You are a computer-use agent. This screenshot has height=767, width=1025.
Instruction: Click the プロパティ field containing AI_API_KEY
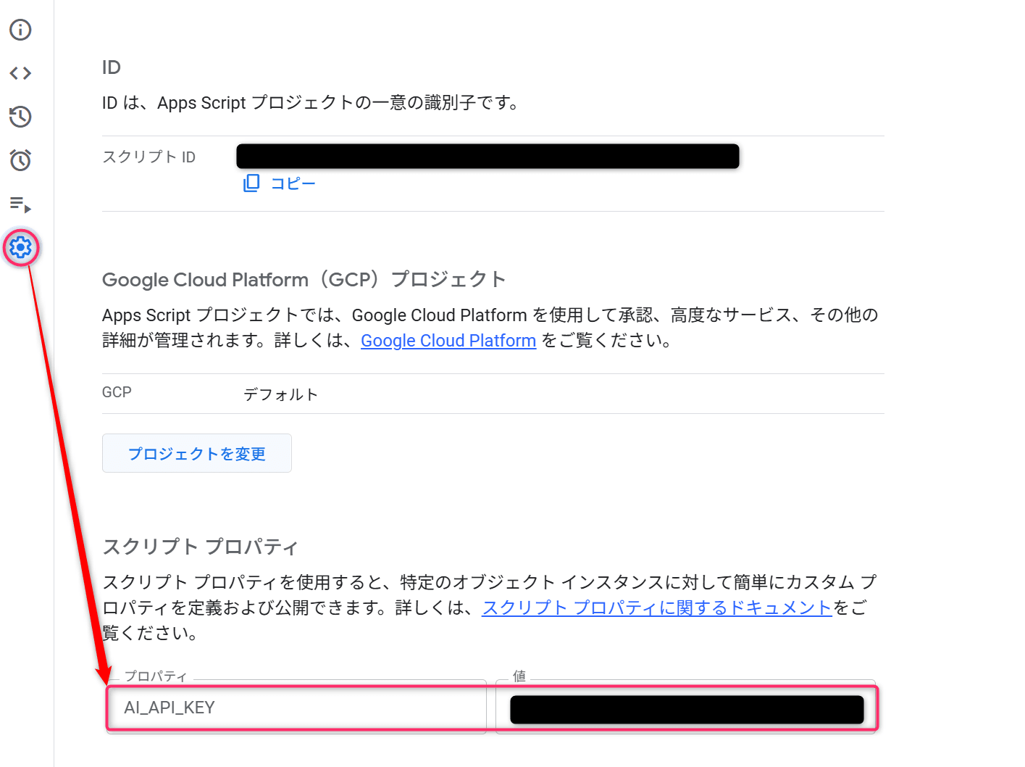(x=296, y=708)
